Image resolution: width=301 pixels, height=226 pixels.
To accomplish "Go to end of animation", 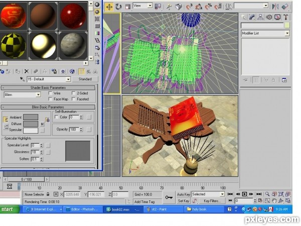I will click(259, 194).
